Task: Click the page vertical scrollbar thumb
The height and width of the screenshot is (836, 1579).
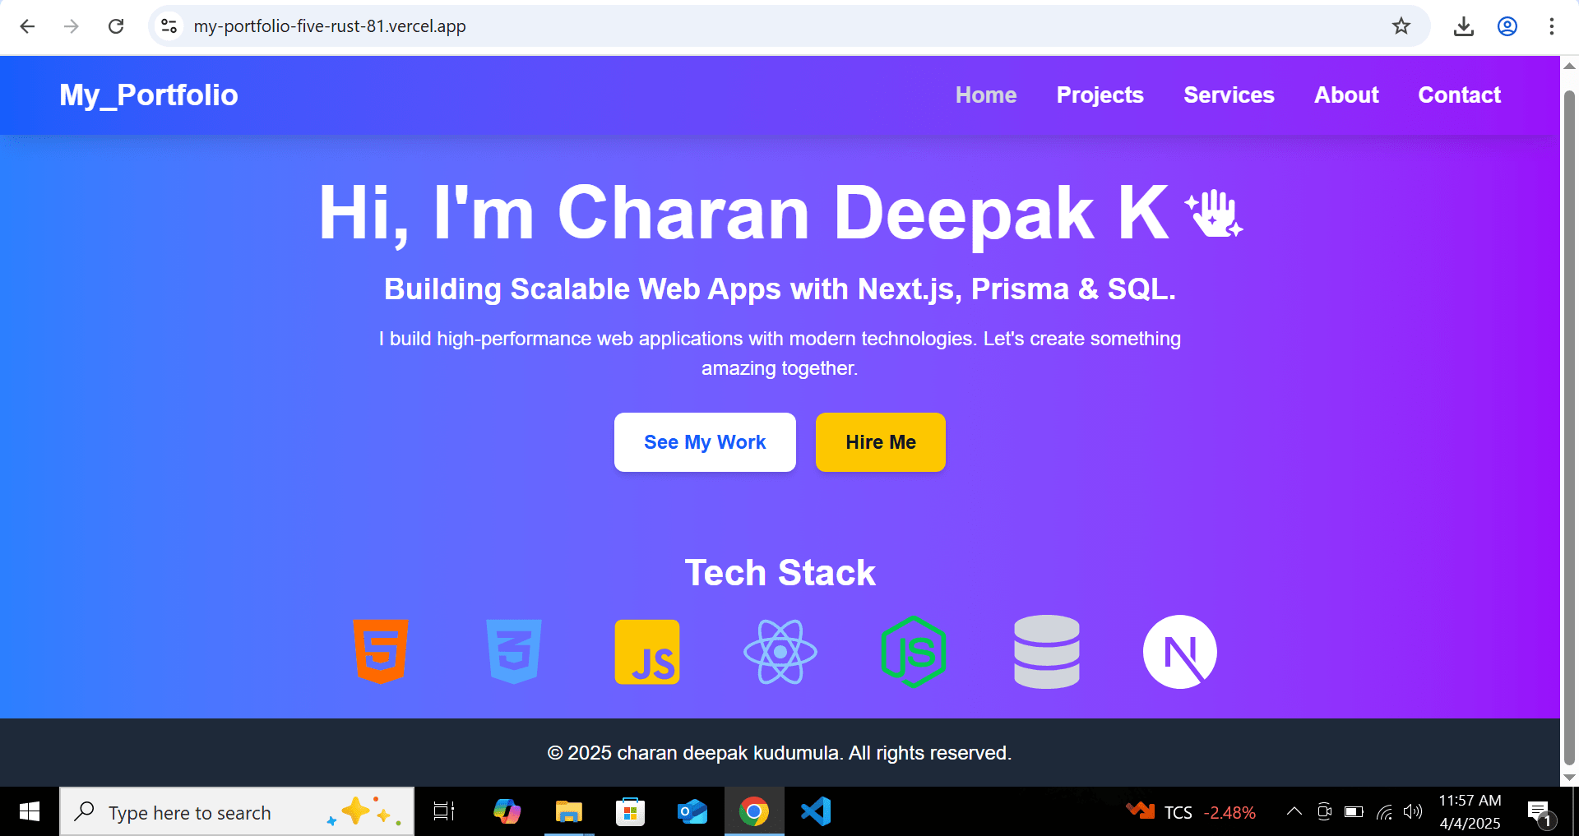Action: click(x=1569, y=427)
